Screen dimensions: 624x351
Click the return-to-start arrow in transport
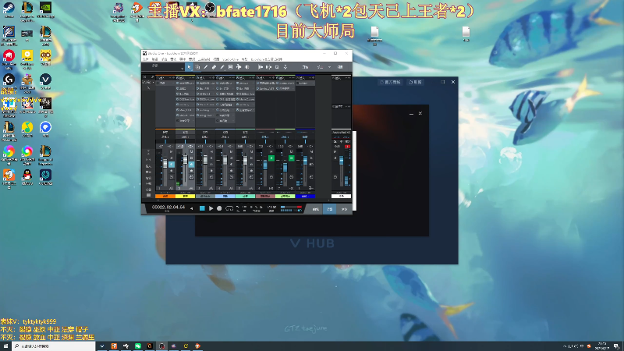point(191,208)
